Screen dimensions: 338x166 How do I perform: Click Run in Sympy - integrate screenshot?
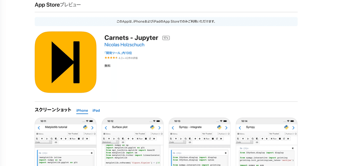pos(207,139)
